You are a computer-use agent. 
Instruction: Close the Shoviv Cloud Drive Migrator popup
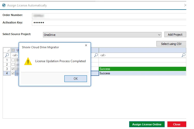[86, 45]
